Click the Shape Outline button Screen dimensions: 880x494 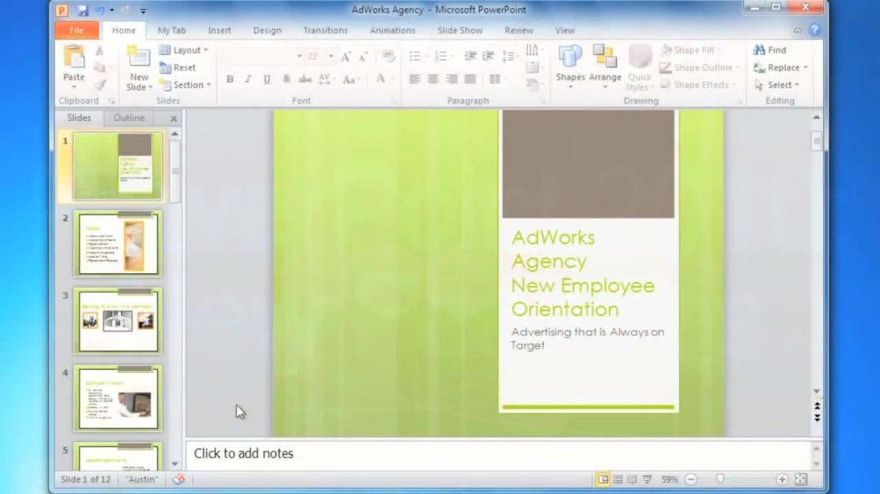(x=700, y=67)
